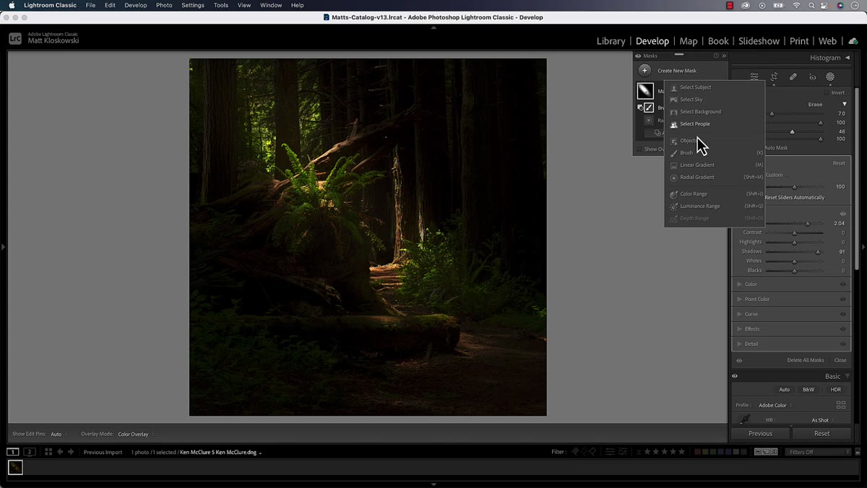Collapse the Histogram panel triangle
Screen dimensions: 867x488
847,58
